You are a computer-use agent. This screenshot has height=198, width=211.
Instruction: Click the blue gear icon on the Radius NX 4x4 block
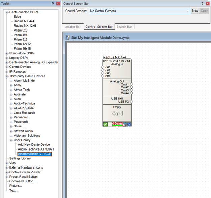tap(129, 124)
